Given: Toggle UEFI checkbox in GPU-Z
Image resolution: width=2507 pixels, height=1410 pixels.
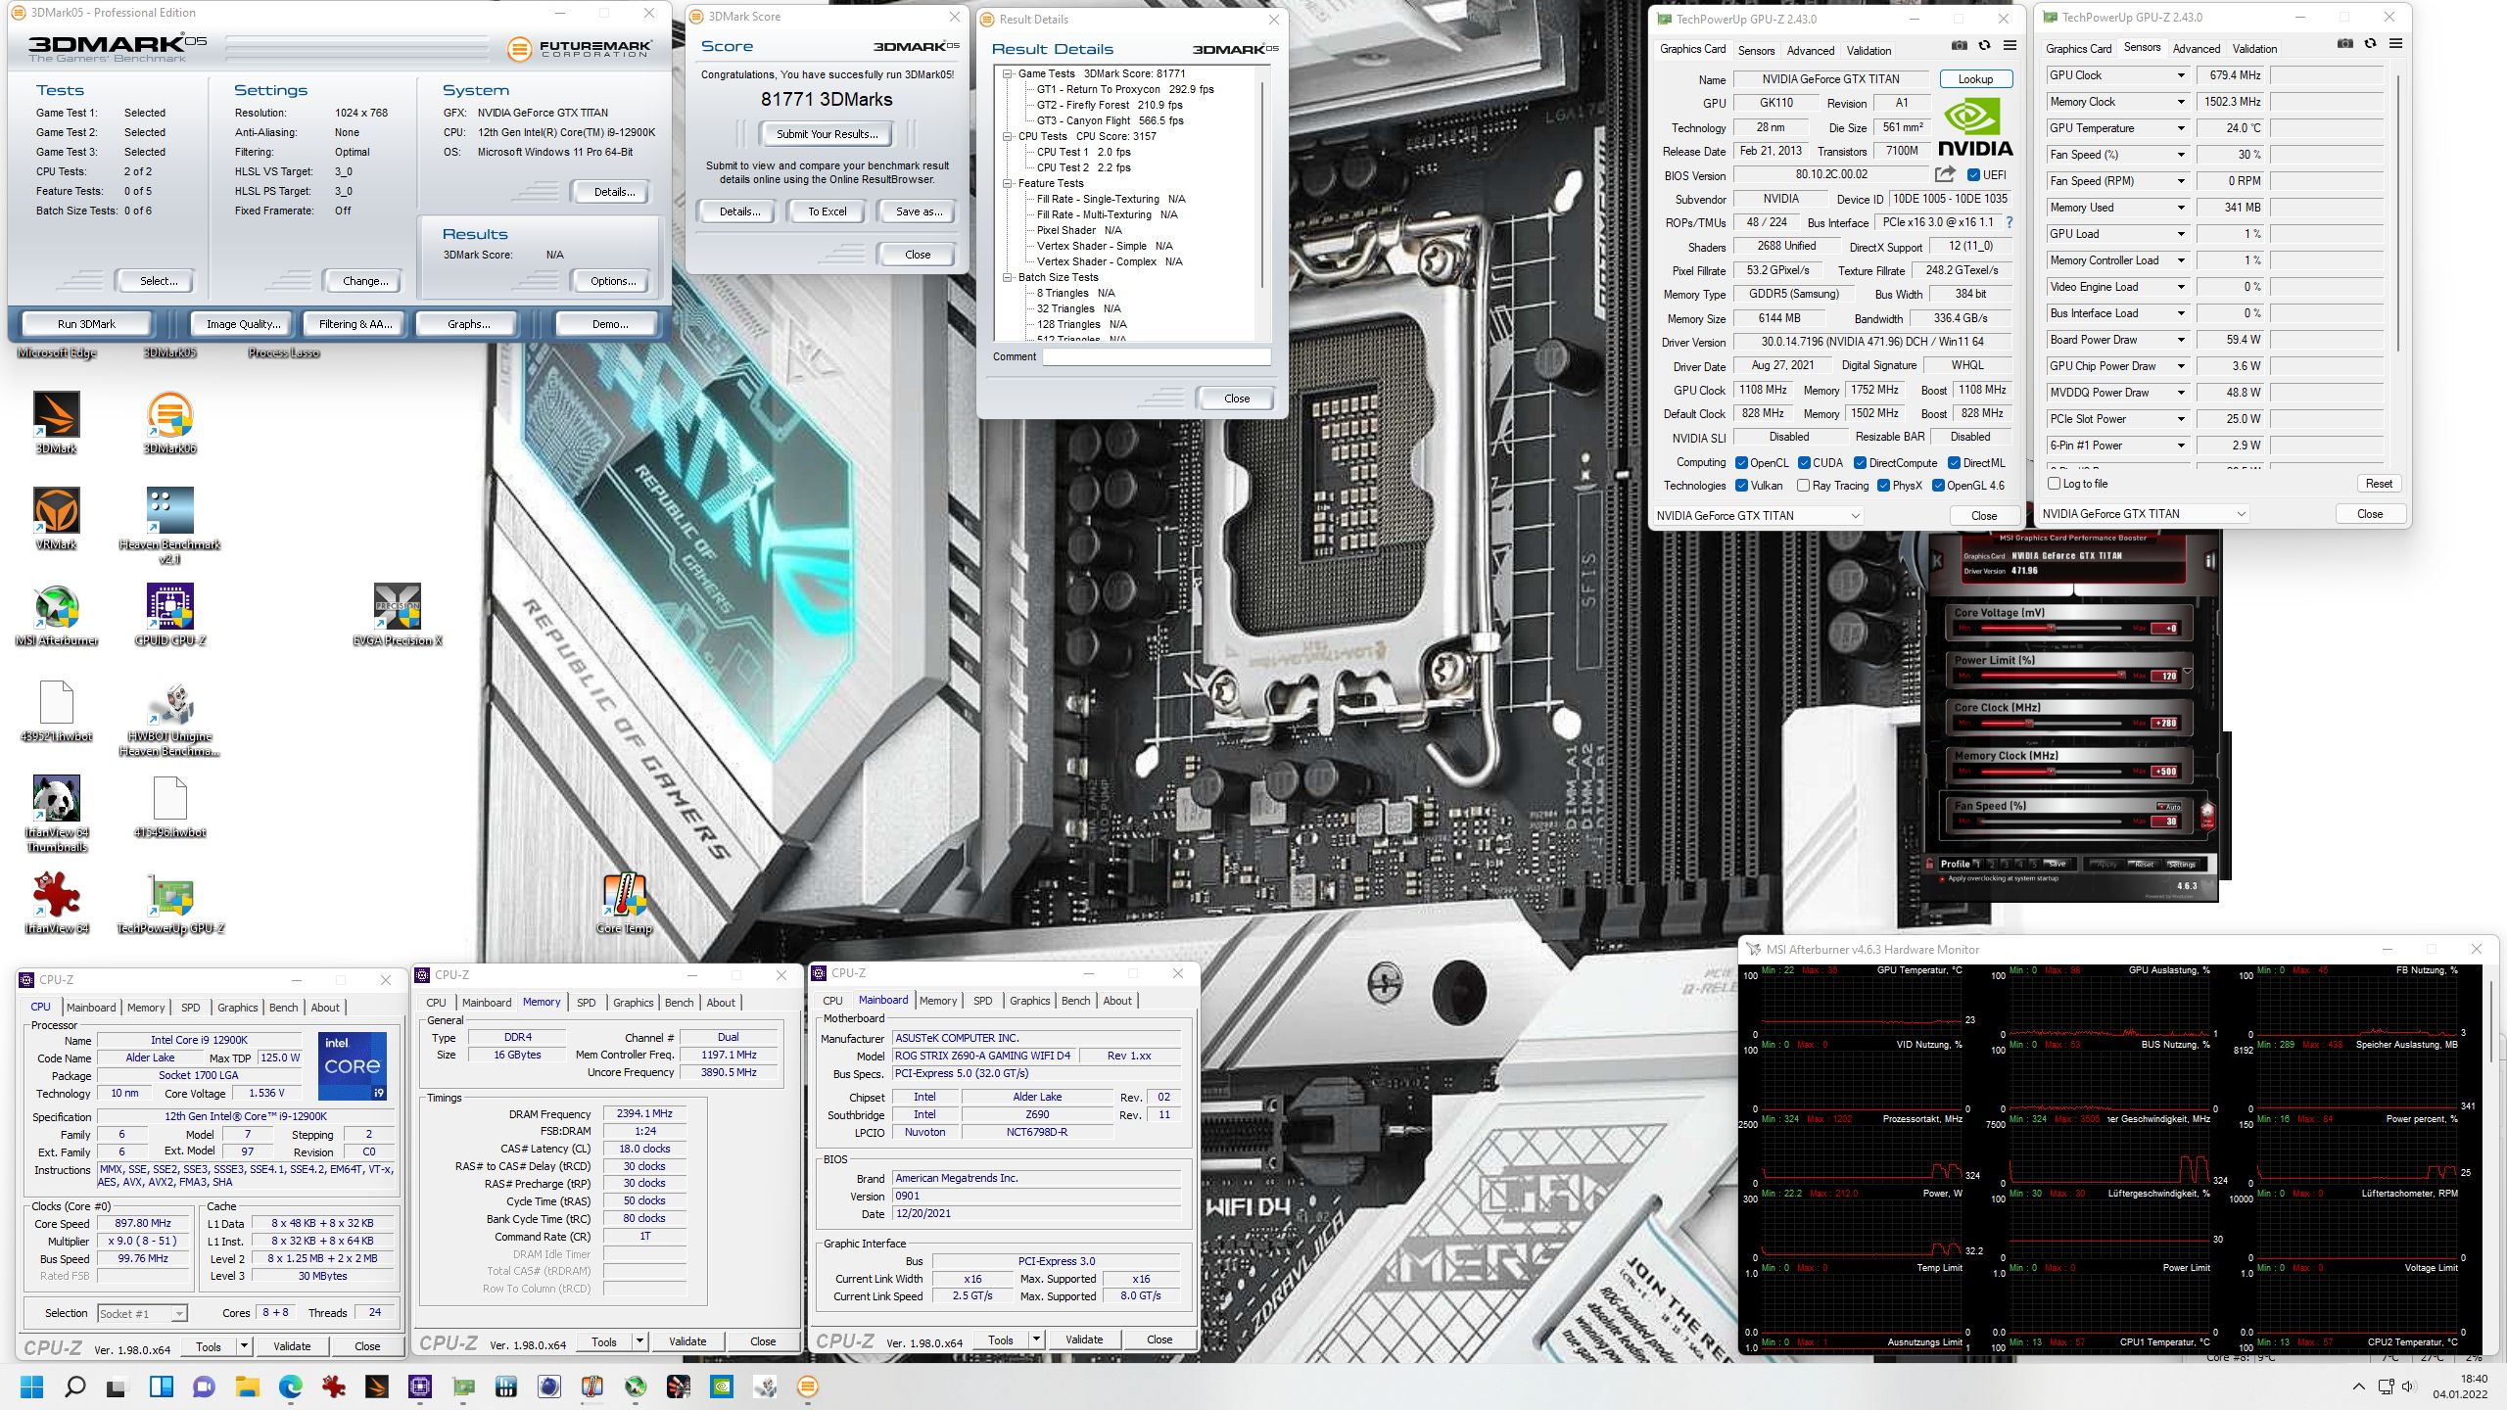Looking at the screenshot, I should [1973, 175].
